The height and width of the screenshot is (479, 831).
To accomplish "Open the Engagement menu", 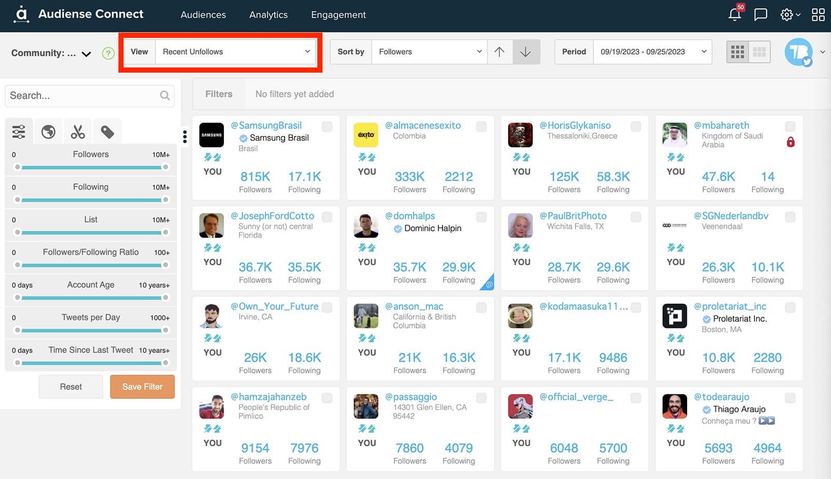I will point(339,15).
